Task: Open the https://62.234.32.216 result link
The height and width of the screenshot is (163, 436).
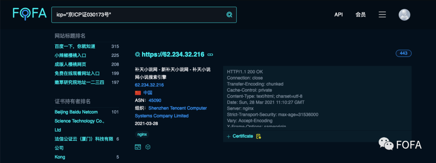Action: [x=173, y=54]
